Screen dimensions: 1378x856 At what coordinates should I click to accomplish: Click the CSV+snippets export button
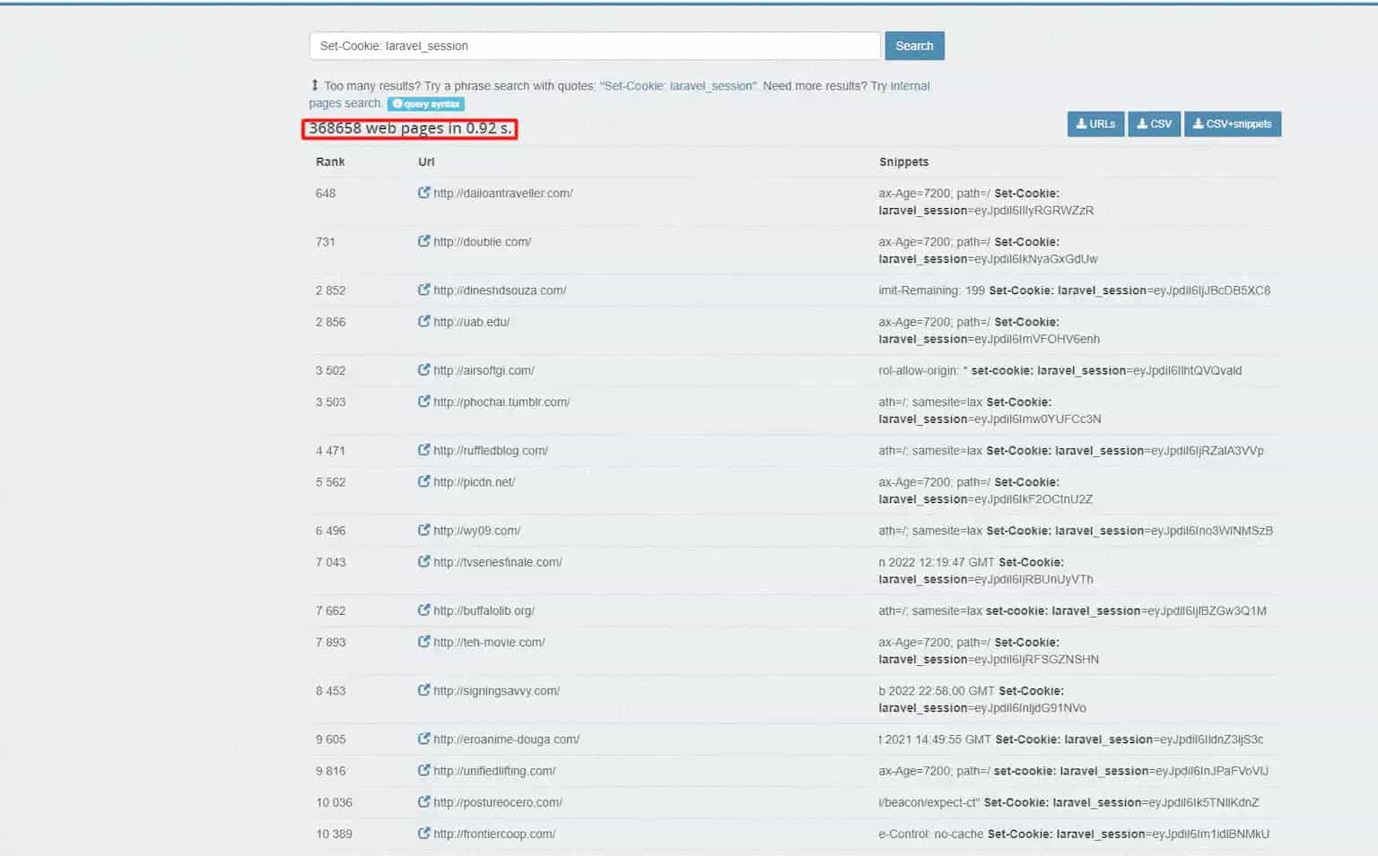pos(1233,124)
